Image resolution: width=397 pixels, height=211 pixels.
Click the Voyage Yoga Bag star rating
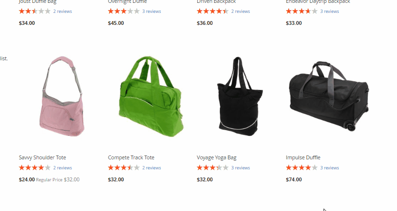[213, 167]
